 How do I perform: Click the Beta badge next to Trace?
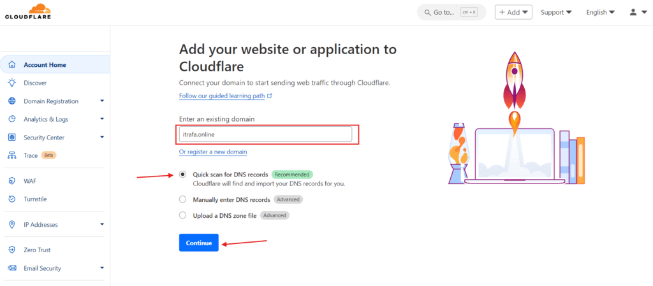48,155
